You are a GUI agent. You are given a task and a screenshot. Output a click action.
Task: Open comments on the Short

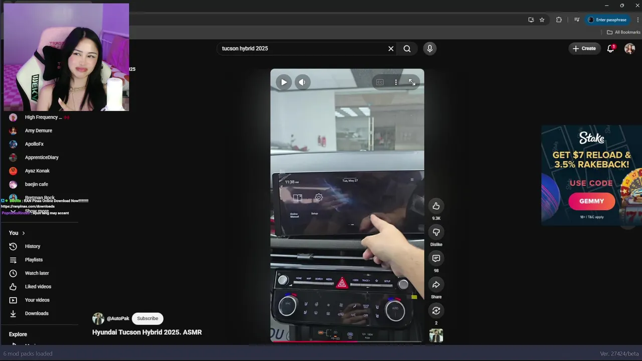[x=436, y=258]
